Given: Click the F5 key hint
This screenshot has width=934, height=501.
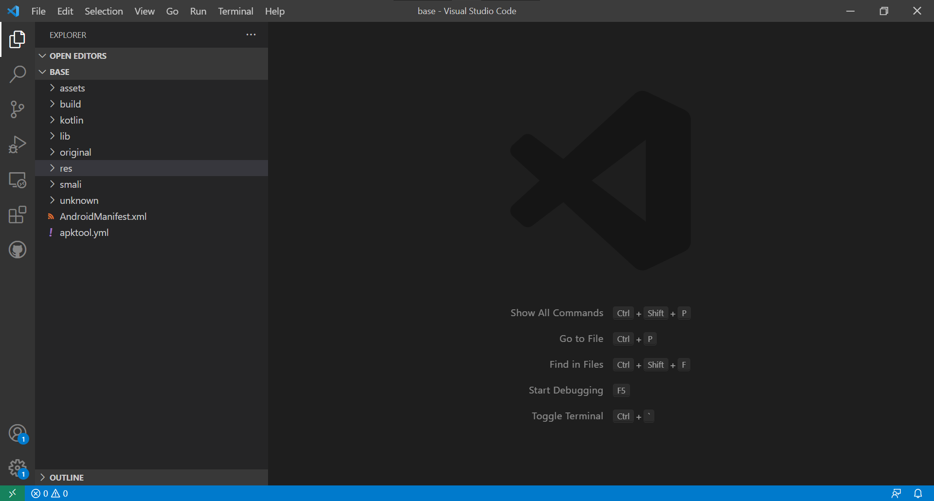Looking at the screenshot, I should (x=621, y=391).
